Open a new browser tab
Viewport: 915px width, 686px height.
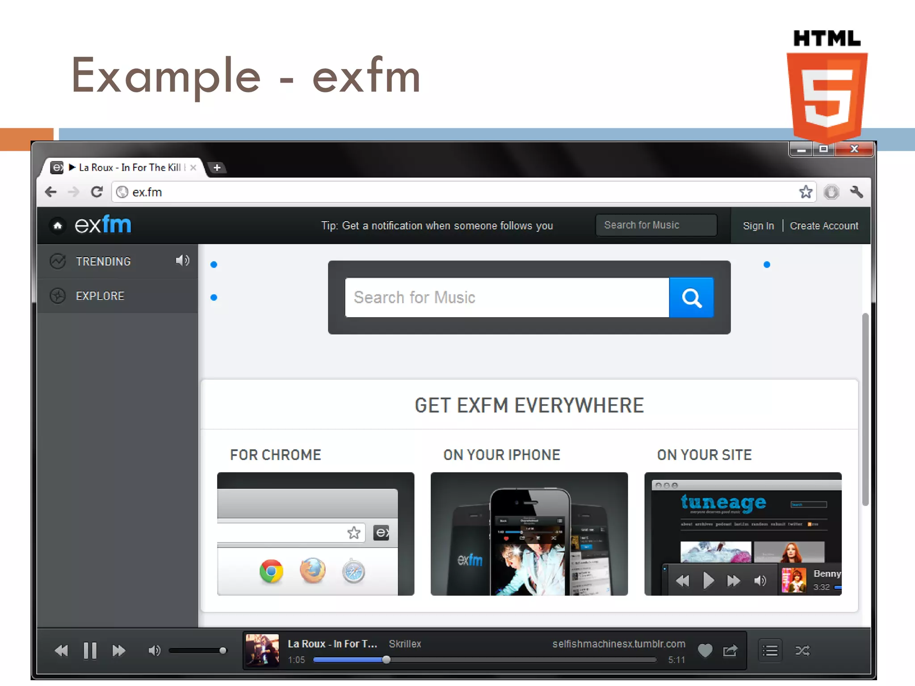click(x=217, y=167)
